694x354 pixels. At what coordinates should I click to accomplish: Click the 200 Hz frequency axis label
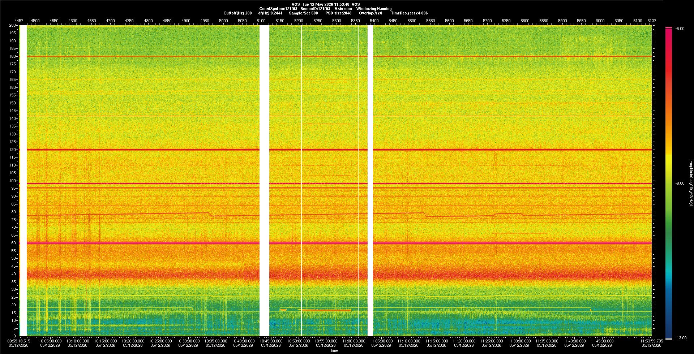pyautogui.click(x=13, y=25)
